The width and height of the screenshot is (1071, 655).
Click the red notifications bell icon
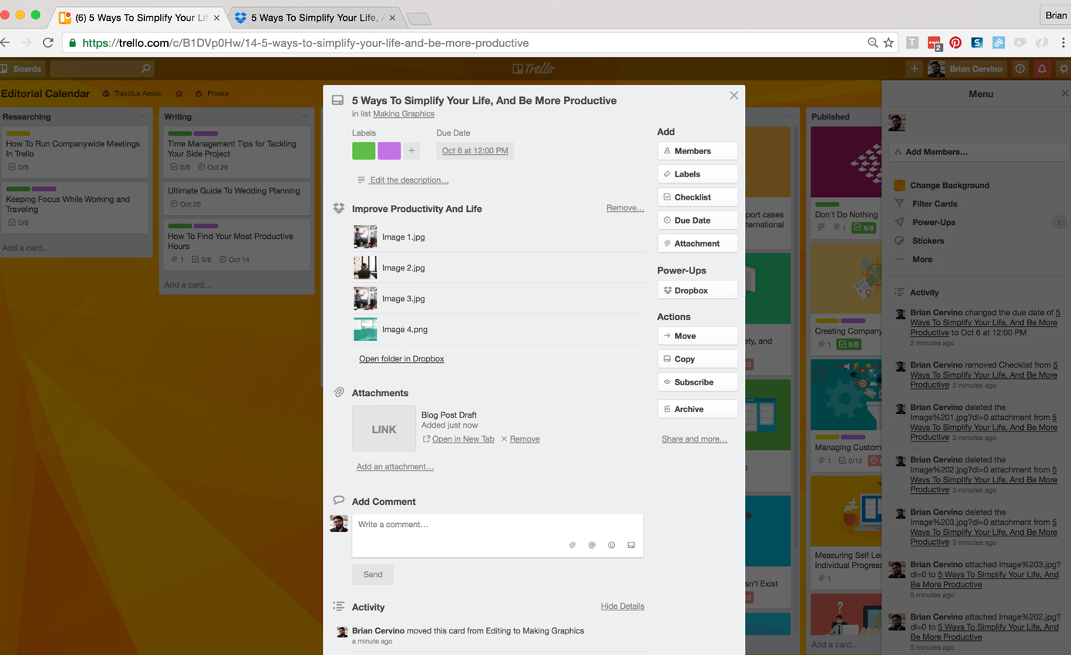pyautogui.click(x=1042, y=69)
